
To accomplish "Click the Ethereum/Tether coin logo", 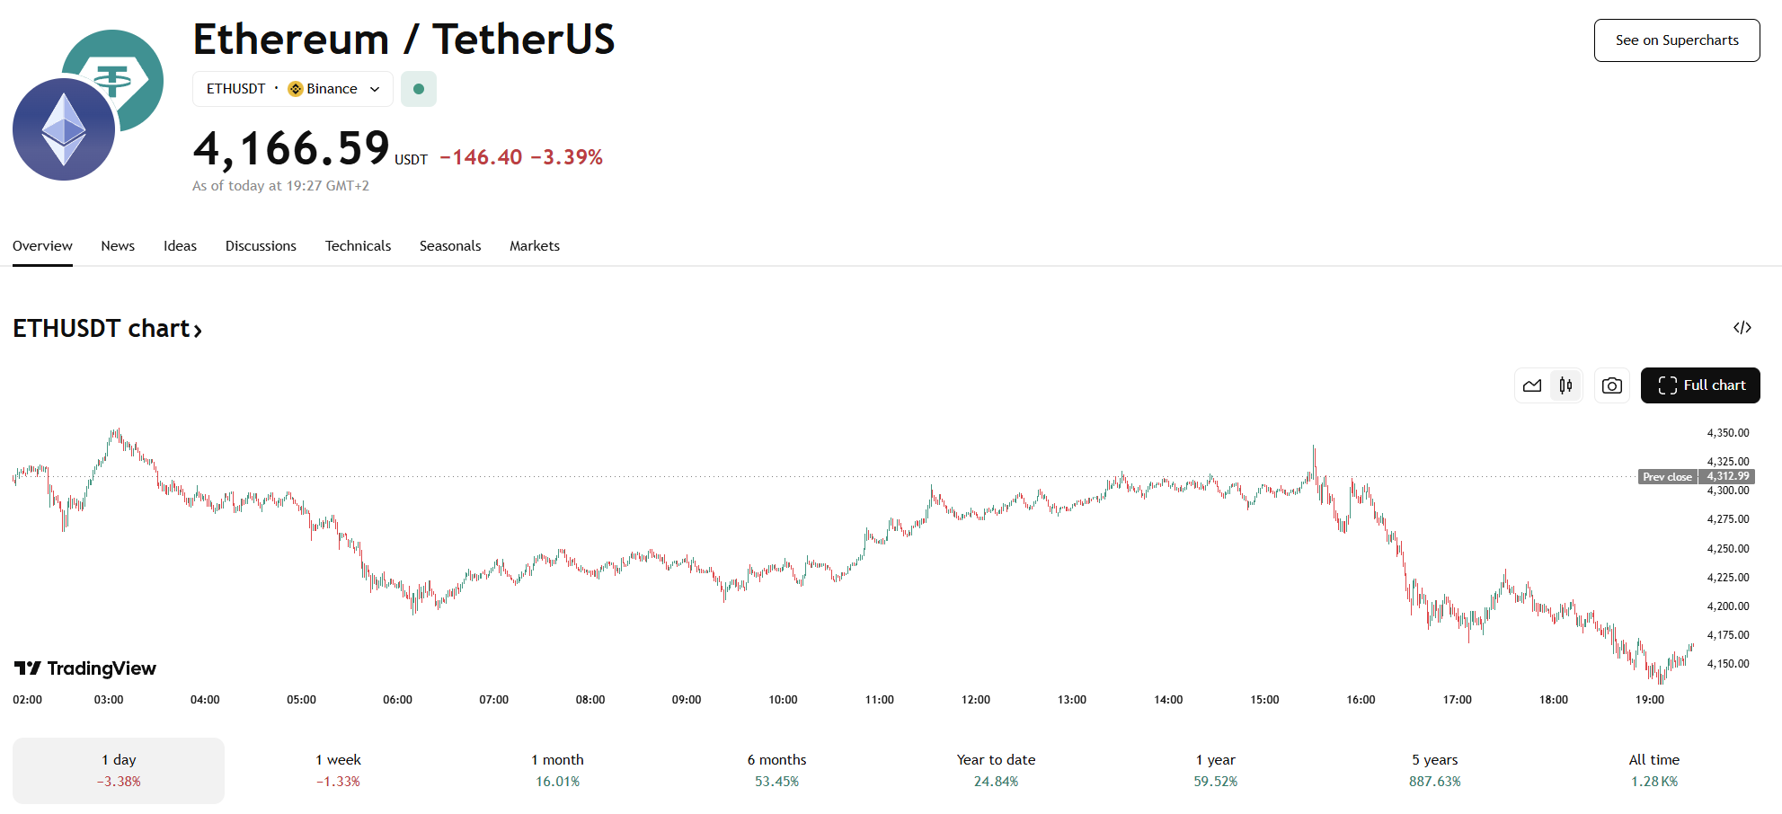I will [x=87, y=105].
